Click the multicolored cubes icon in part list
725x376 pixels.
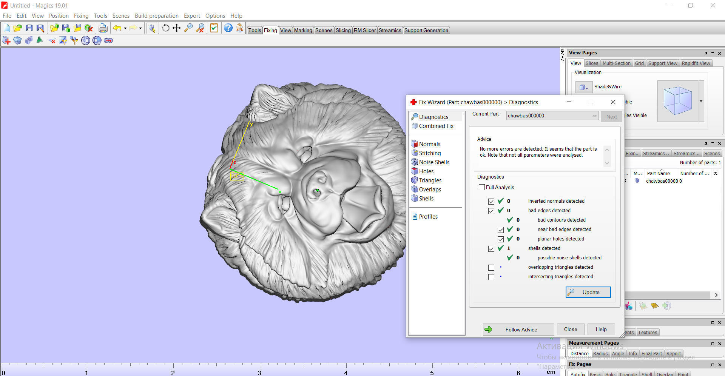(629, 306)
